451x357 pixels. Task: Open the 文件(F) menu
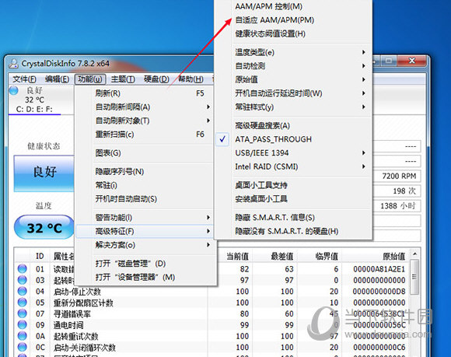pyautogui.click(x=25, y=79)
